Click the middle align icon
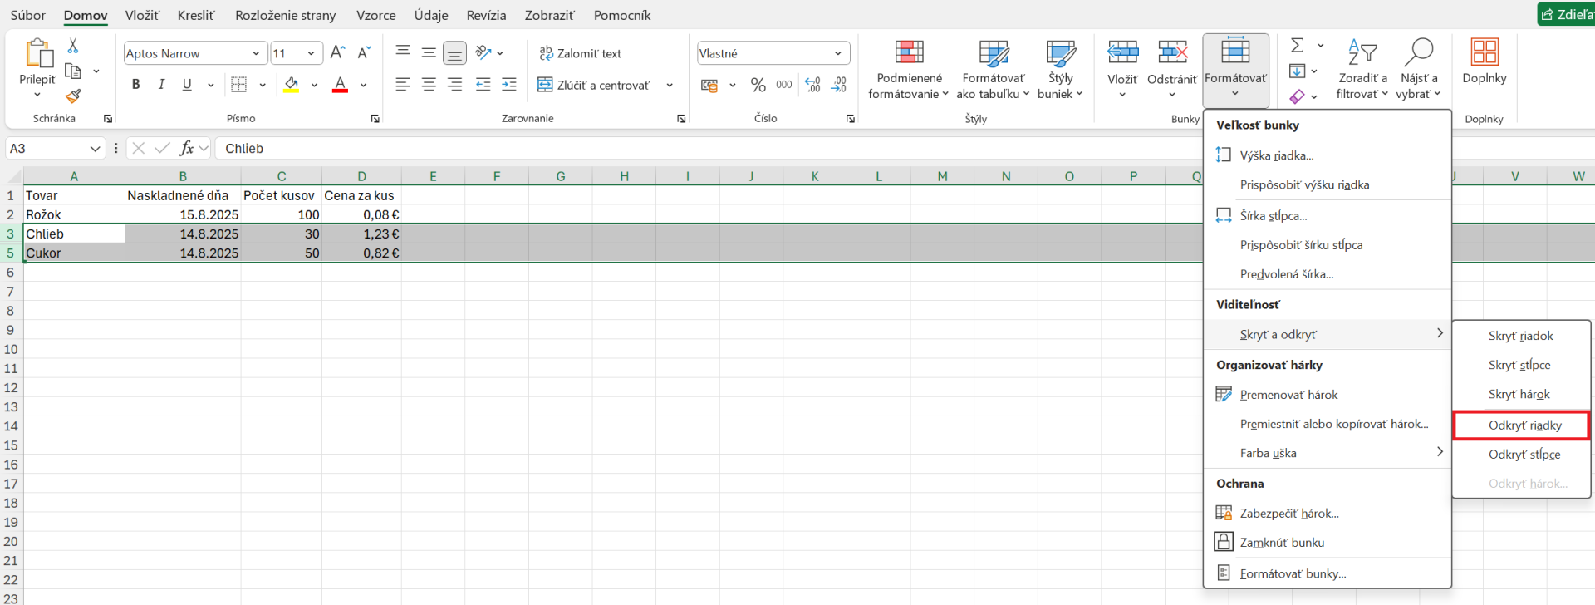 pos(429,52)
